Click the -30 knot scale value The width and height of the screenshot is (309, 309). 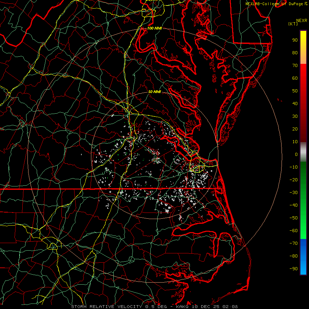click(294, 193)
